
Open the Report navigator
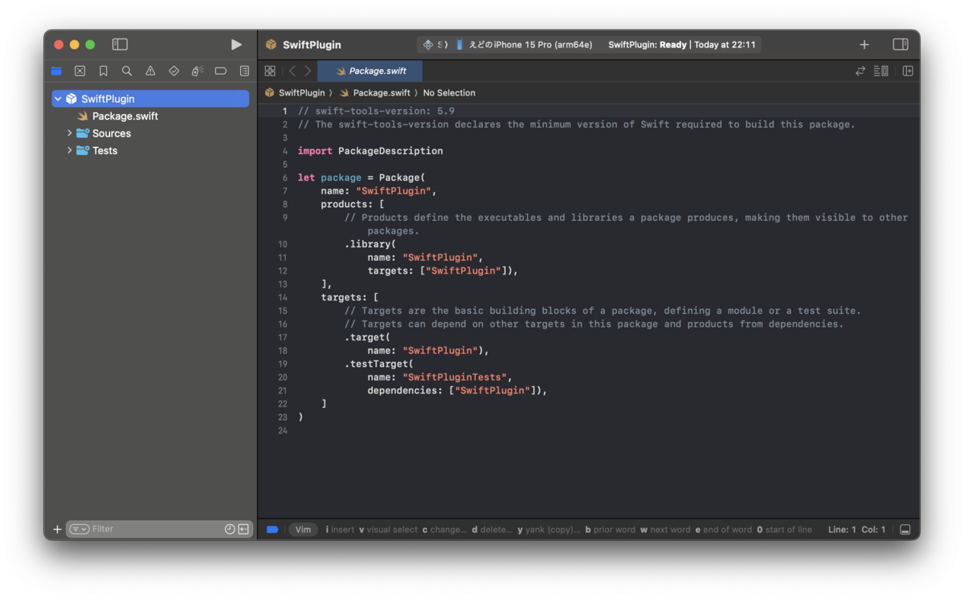pos(244,71)
